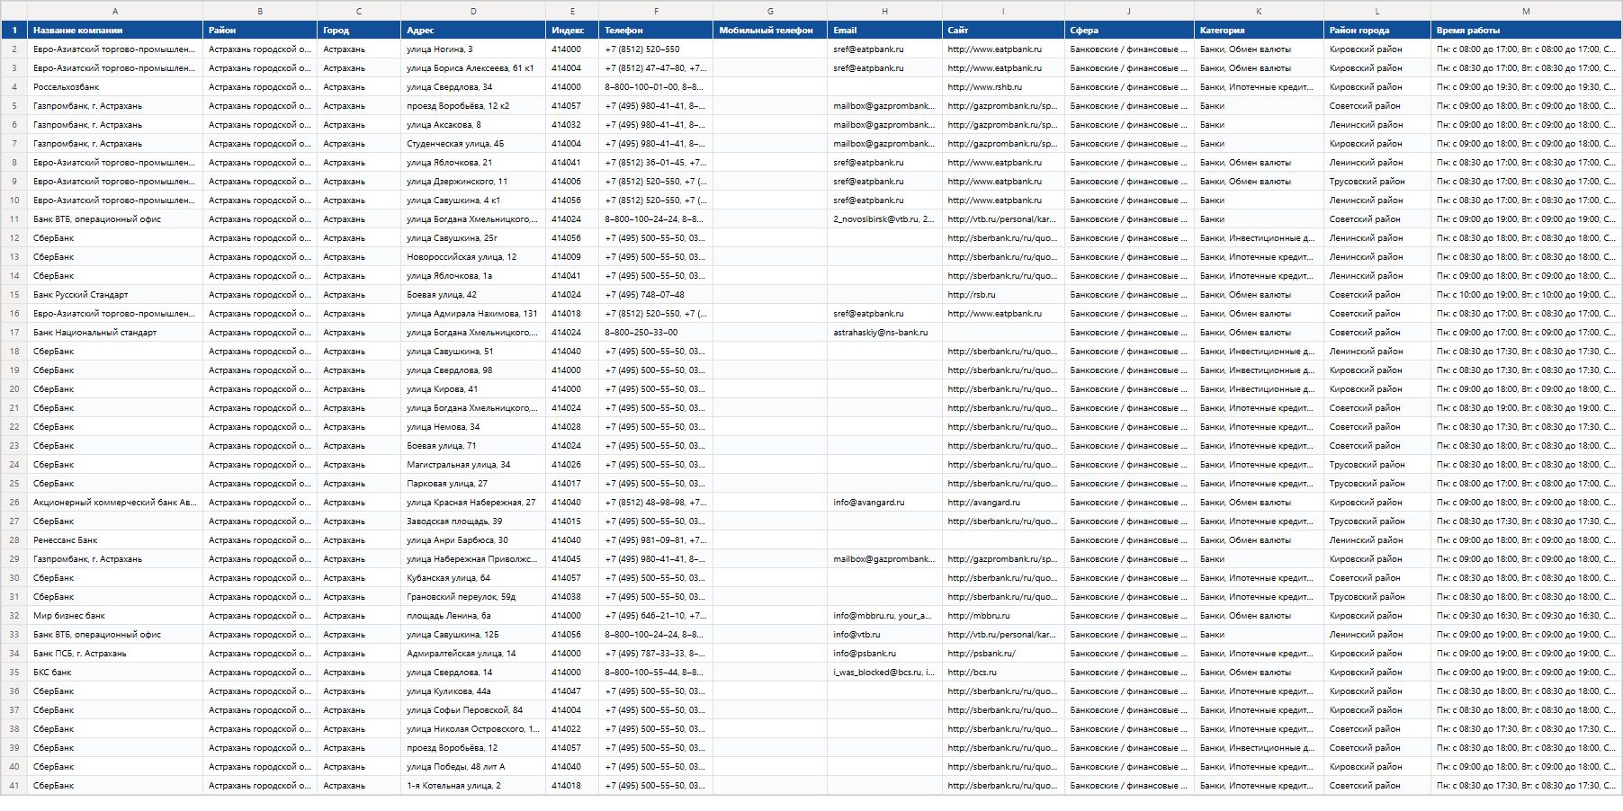Viewport: 1623px width, 811px height.
Task: Click the 'Время работы' header cell
Action: coord(1526,30)
